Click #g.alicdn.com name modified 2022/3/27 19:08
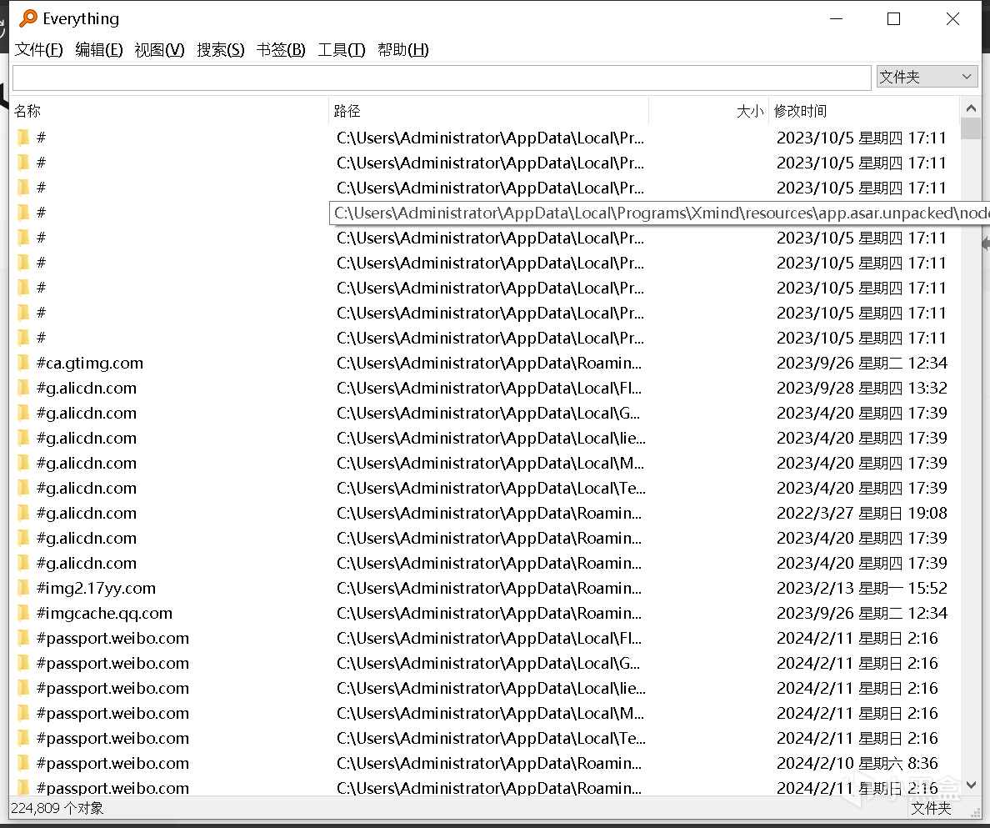 [87, 513]
